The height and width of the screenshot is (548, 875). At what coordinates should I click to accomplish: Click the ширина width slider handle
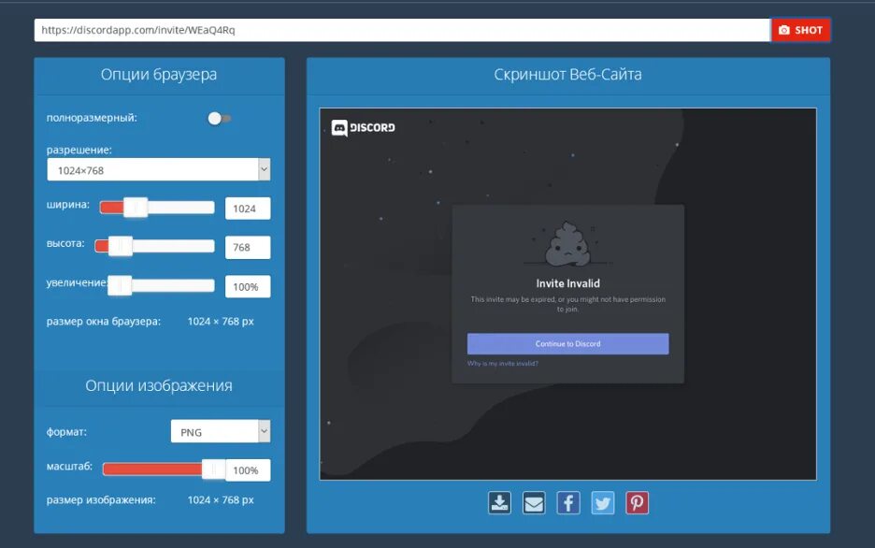pyautogui.click(x=135, y=208)
